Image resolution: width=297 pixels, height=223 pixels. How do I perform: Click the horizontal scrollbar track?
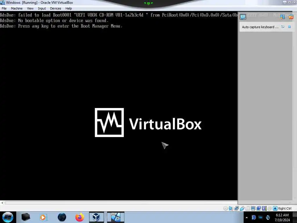tap(121, 203)
